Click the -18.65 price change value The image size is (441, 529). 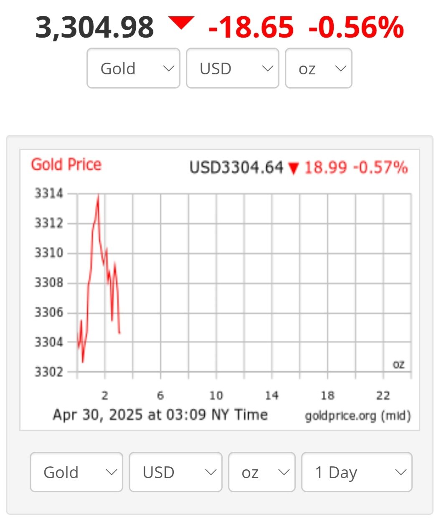click(251, 28)
